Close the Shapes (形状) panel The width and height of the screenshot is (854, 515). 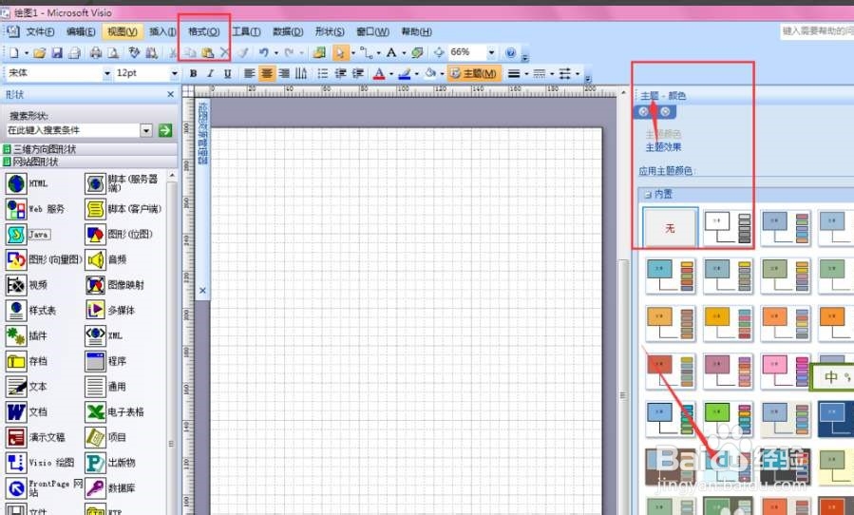pyautogui.click(x=170, y=94)
